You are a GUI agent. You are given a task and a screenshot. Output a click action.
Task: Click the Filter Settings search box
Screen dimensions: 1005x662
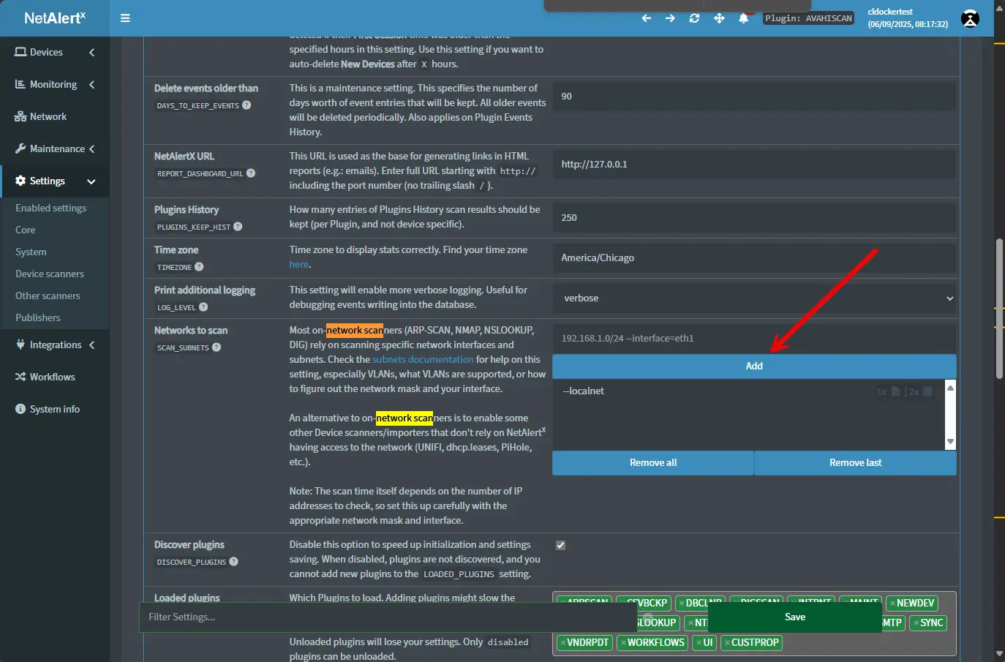pos(388,617)
